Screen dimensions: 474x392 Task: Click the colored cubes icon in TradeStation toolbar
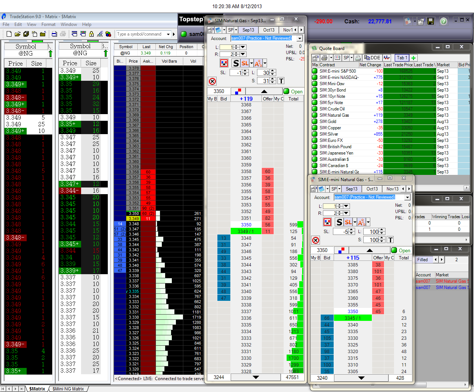108,34
